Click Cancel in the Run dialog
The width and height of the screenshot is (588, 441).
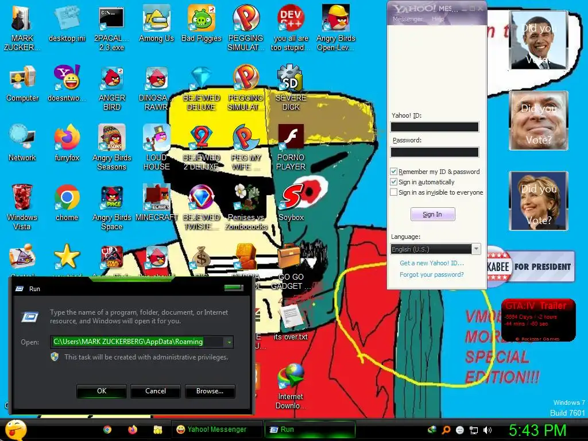click(156, 390)
